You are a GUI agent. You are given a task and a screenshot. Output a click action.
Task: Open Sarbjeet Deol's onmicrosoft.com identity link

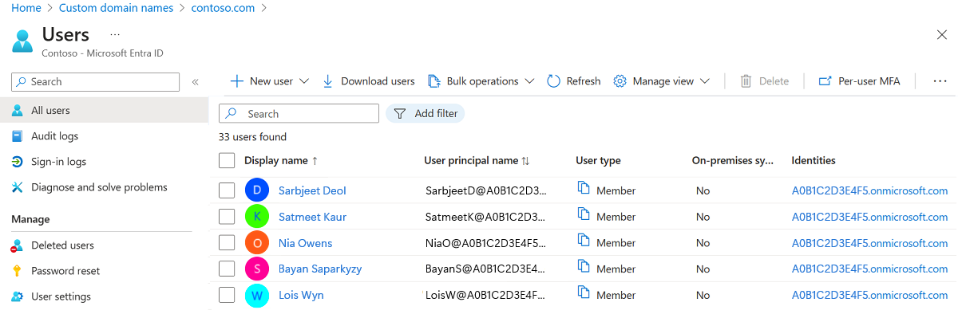869,190
